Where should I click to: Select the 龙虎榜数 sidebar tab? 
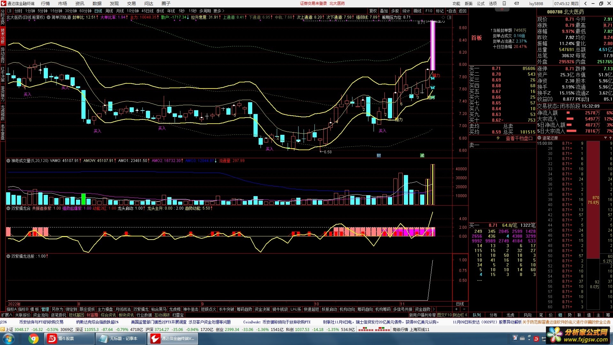click(3, 112)
